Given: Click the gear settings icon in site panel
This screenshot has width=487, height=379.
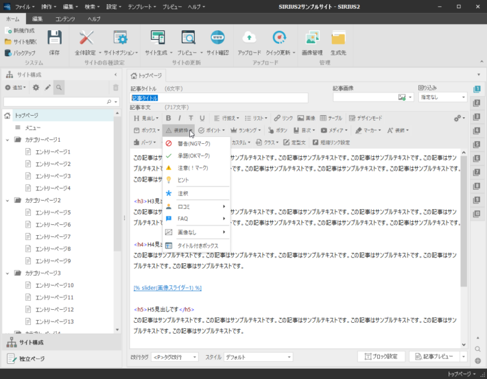Looking at the screenshot, I should coord(36,88).
